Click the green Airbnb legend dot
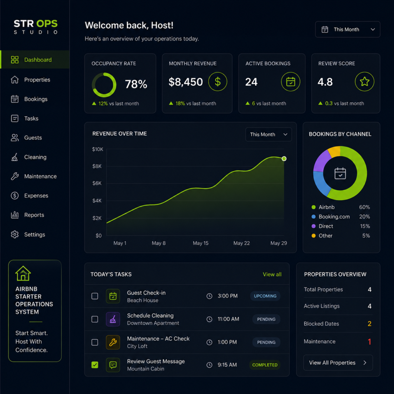This screenshot has width=394, height=394. pyautogui.click(x=313, y=207)
